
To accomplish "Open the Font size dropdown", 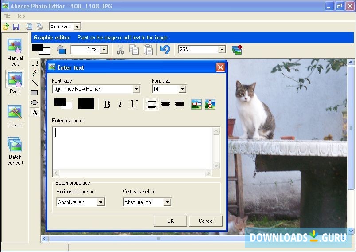I will coord(182,89).
